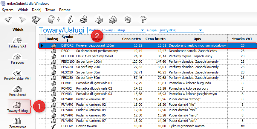Click the new document toolbar icon
The image size is (257, 129).
51,19
